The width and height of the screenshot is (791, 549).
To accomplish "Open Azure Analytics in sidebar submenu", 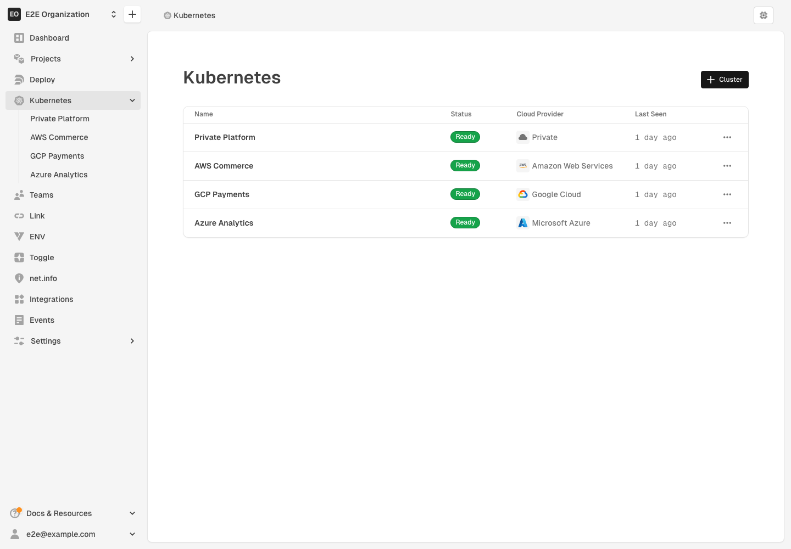I will pos(59,175).
